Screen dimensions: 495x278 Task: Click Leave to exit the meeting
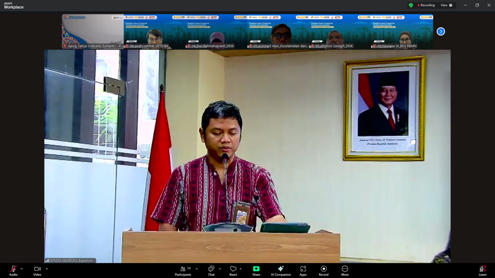(482, 270)
